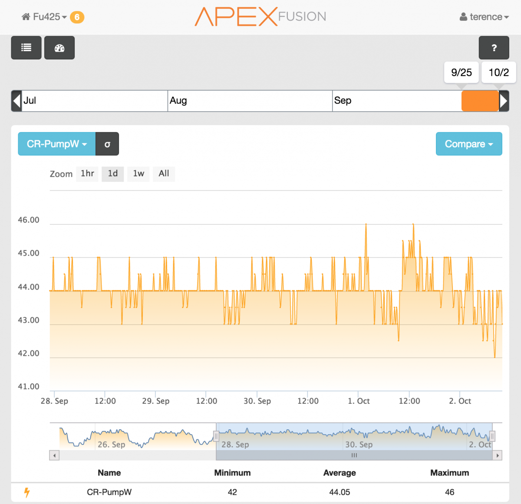Click the 10/2 end date label
The height and width of the screenshot is (504, 521).
(499, 72)
